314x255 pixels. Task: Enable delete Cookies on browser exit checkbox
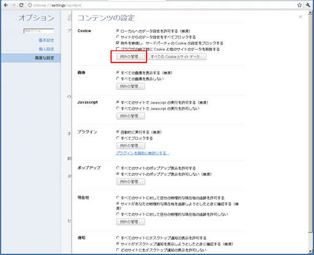(x=118, y=49)
